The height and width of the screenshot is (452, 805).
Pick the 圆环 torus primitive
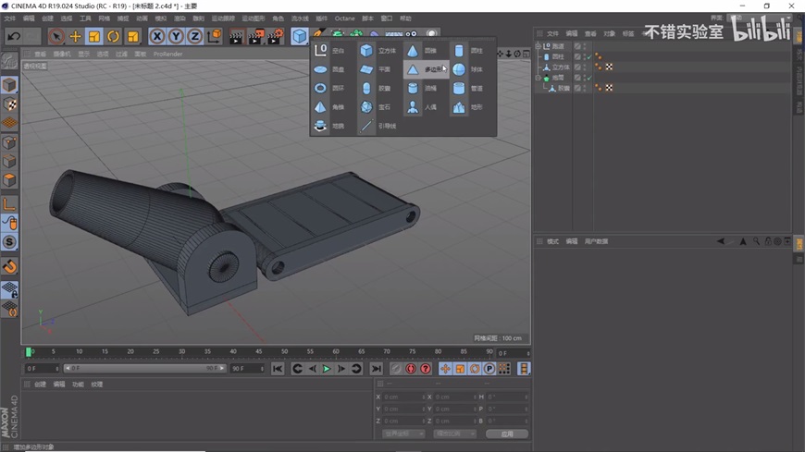coord(320,89)
